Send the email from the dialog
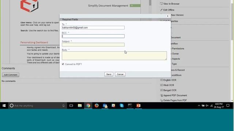This screenshot has width=234, height=131. click(x=109, y=74)
